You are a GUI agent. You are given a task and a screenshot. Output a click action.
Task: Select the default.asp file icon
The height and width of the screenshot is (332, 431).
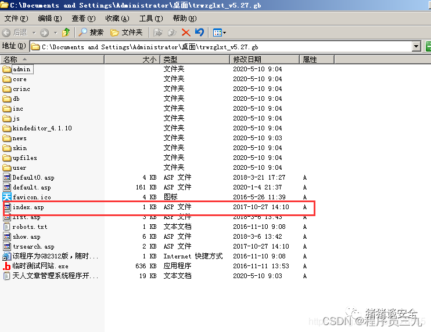[x=7, y=187]
